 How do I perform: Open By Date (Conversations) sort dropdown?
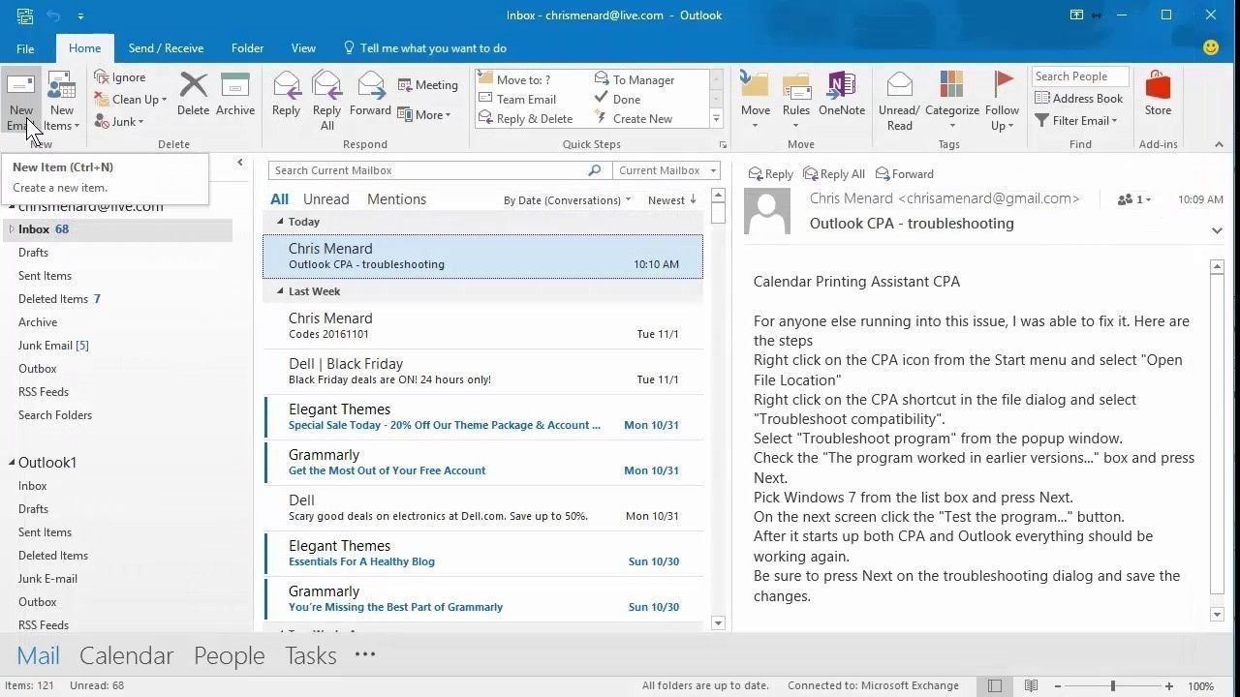pyautogui.click(x=567, y=200)
